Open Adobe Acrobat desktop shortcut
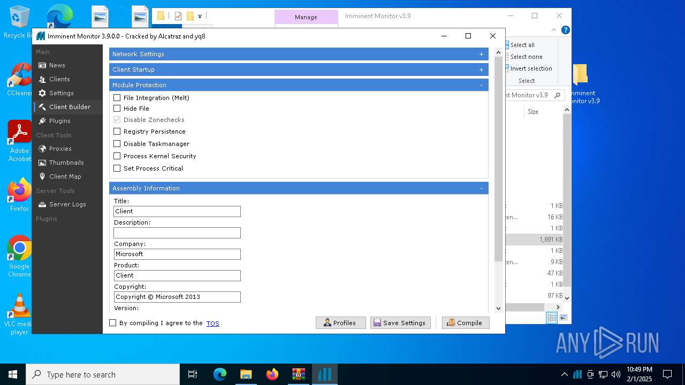The height and width of the screenshot is (385, 685). click(19, 141)
